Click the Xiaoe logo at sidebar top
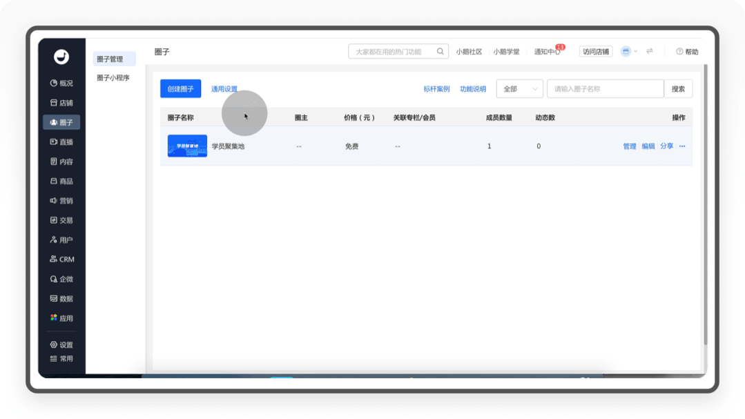Screen dimensions: 745x419 pos(61,57)
